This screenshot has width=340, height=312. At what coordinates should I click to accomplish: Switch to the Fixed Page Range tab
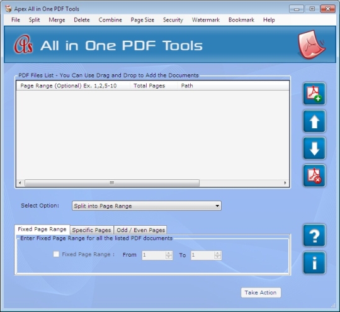42,229
